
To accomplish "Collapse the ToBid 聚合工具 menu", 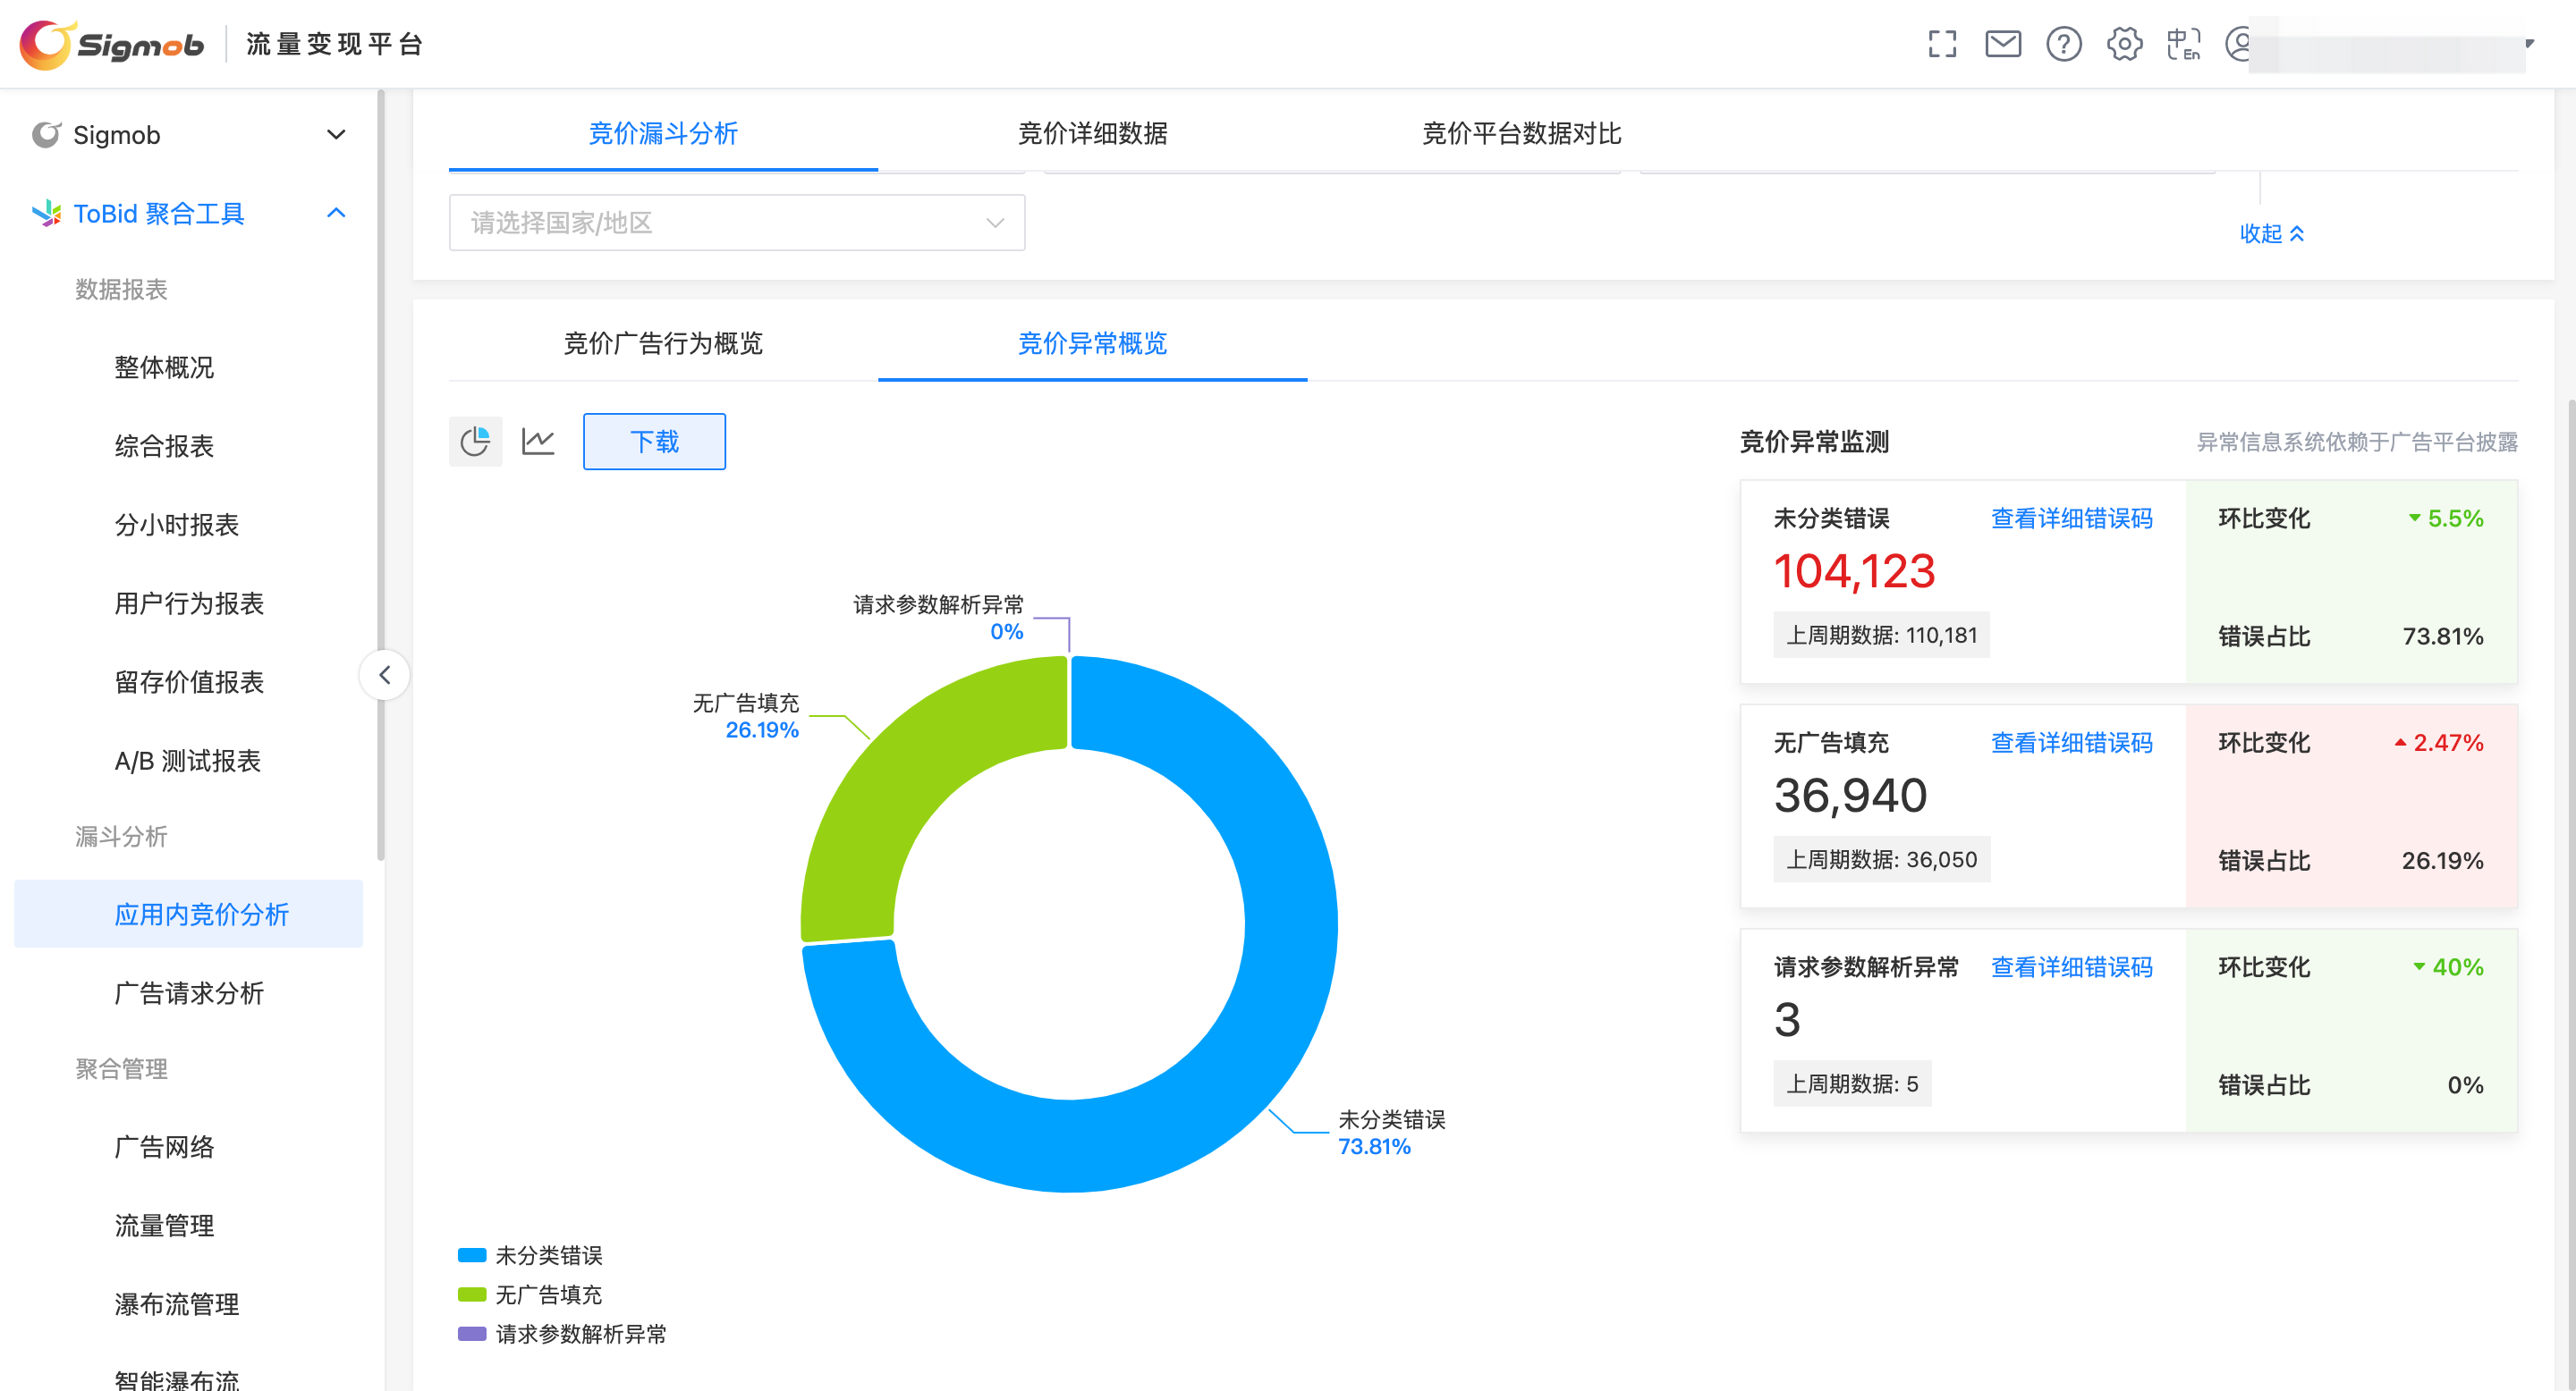I will [x=336, y=214].
